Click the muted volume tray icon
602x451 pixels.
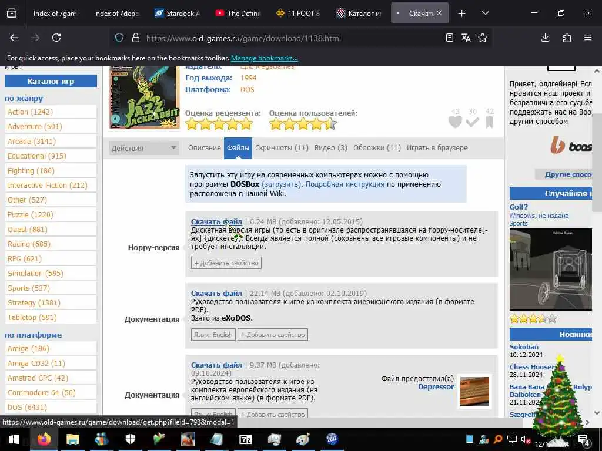pyautogui.click(x=525, y=439)
